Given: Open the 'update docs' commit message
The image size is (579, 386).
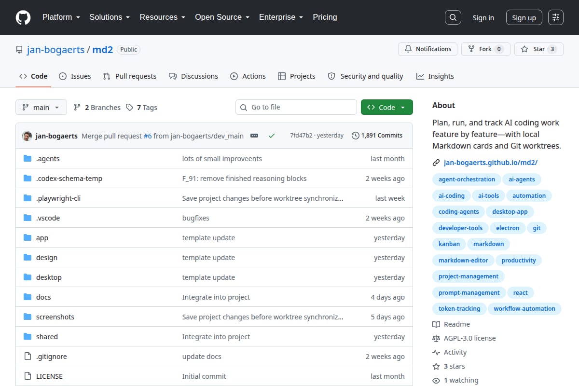Looking at the screenshot, I should pyautogui.click(x=202, y=356).
